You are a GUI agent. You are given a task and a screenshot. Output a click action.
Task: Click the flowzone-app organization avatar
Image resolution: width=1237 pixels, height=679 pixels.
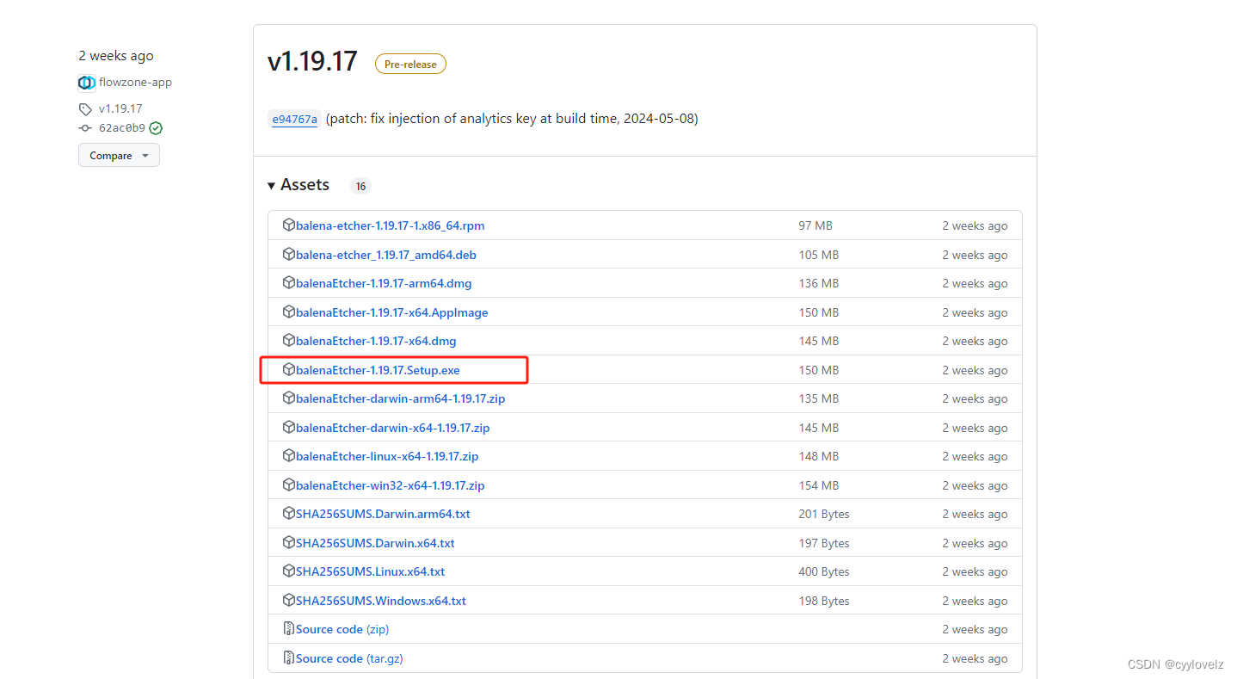click(86, 83)
